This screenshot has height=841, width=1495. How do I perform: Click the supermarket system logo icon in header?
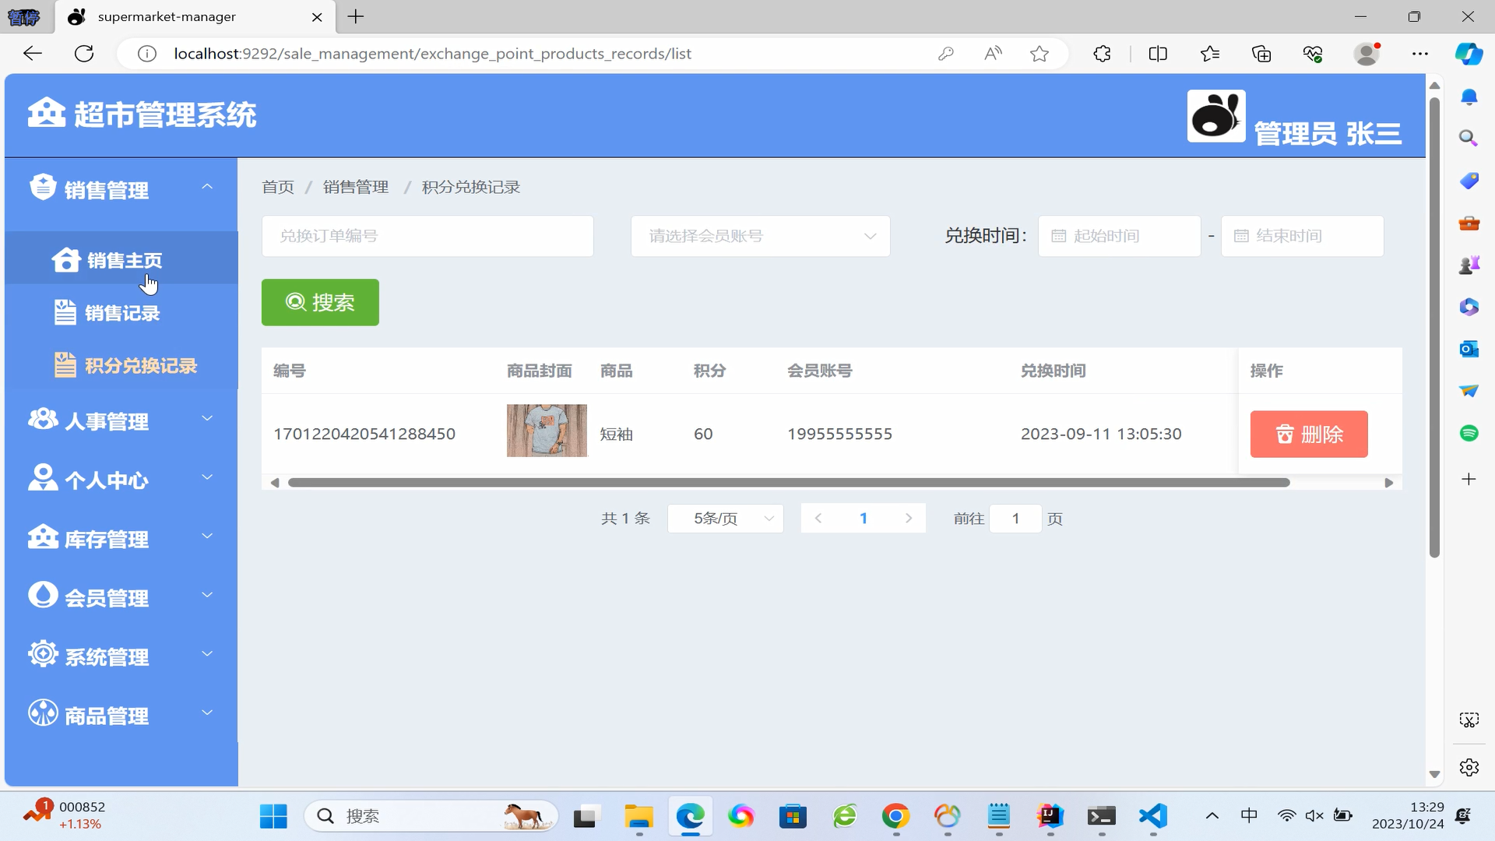(x=46, y=113)
